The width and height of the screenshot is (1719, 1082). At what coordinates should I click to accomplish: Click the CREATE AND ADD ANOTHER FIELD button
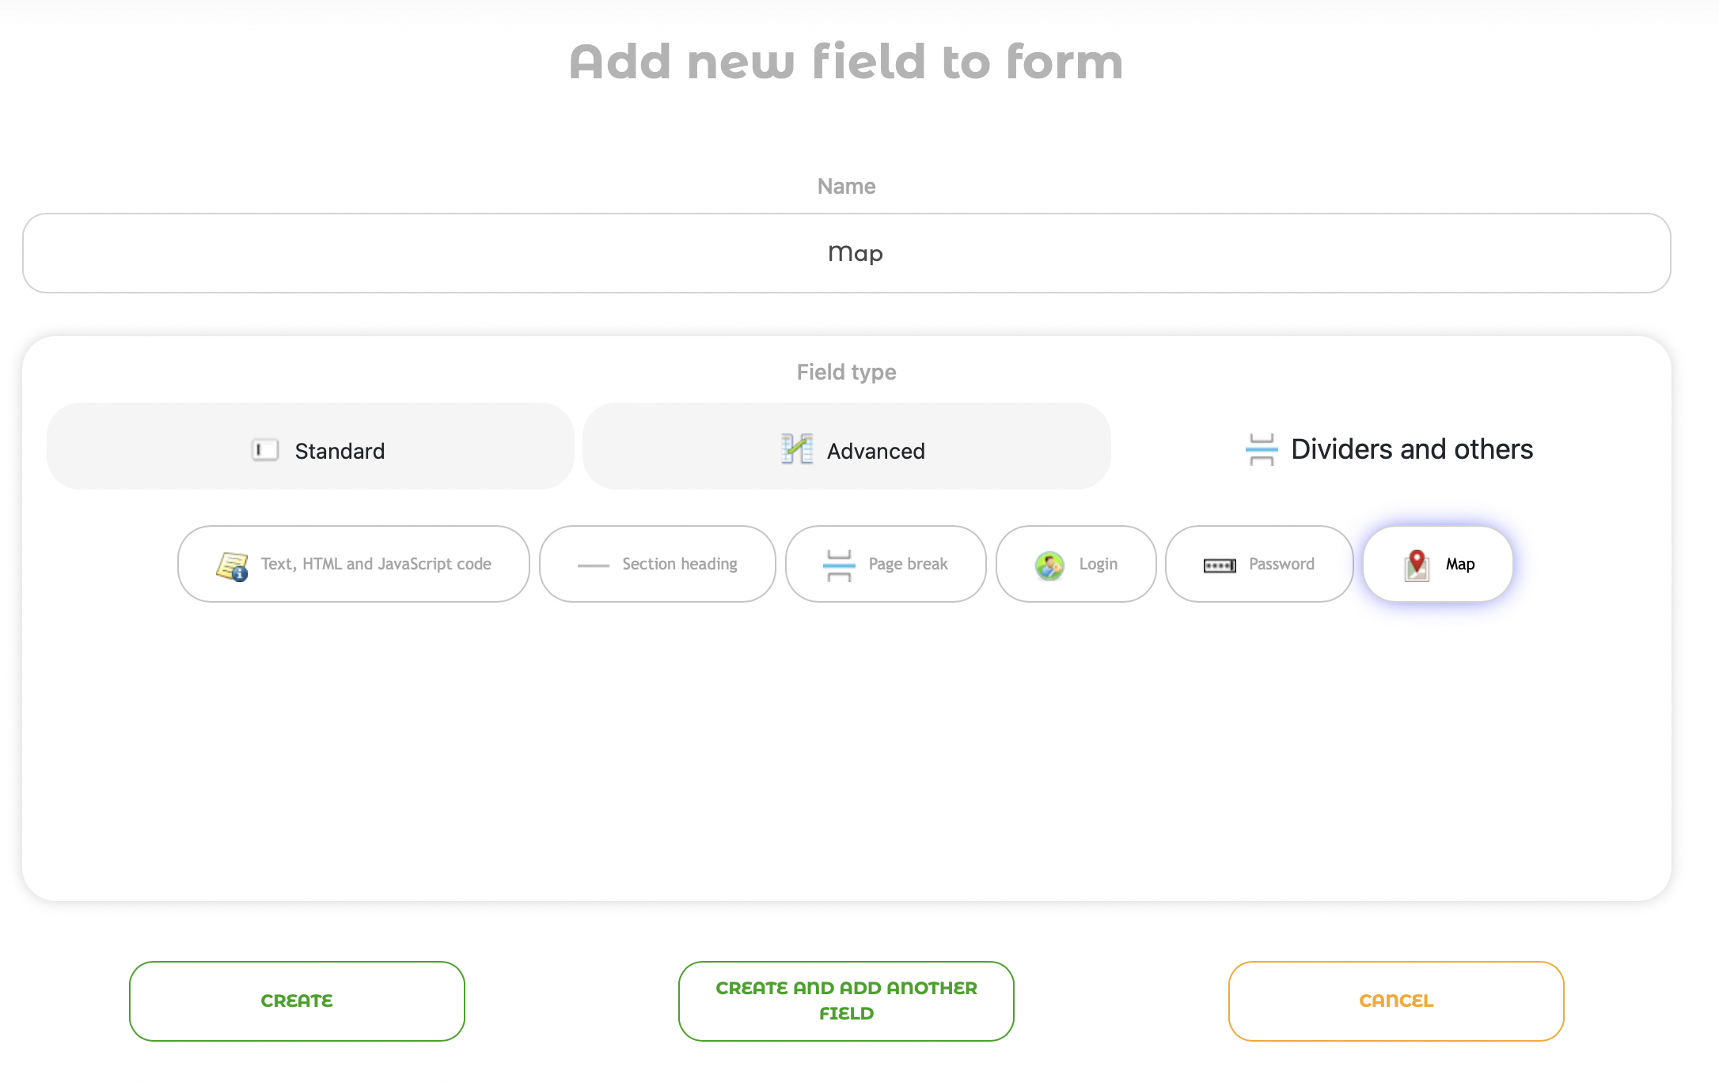pos(846,1001)
